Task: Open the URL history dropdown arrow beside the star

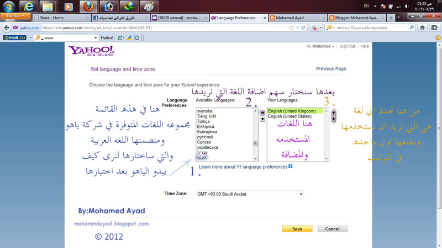Action: [297, 28]
